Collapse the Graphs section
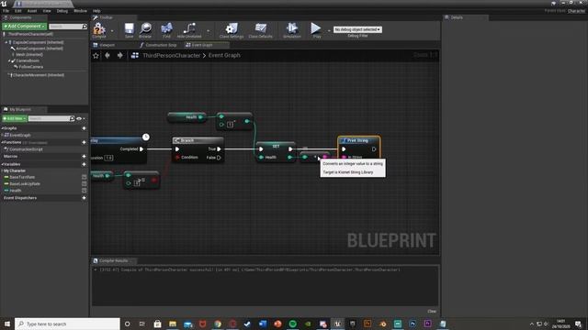 (2, 128)
